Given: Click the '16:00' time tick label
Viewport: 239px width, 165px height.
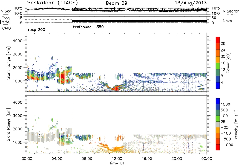Looking at the screenshot, I should point(147,159).
